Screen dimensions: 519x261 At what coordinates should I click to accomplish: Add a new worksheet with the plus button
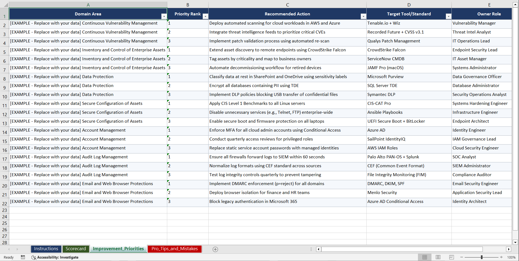point(215,249)
